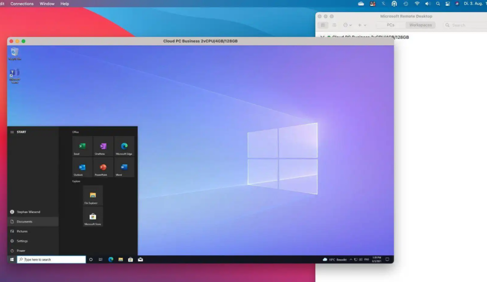Start Word from the Start menu
The height and width of the screenshot is (282, 487).
[124, 167]
